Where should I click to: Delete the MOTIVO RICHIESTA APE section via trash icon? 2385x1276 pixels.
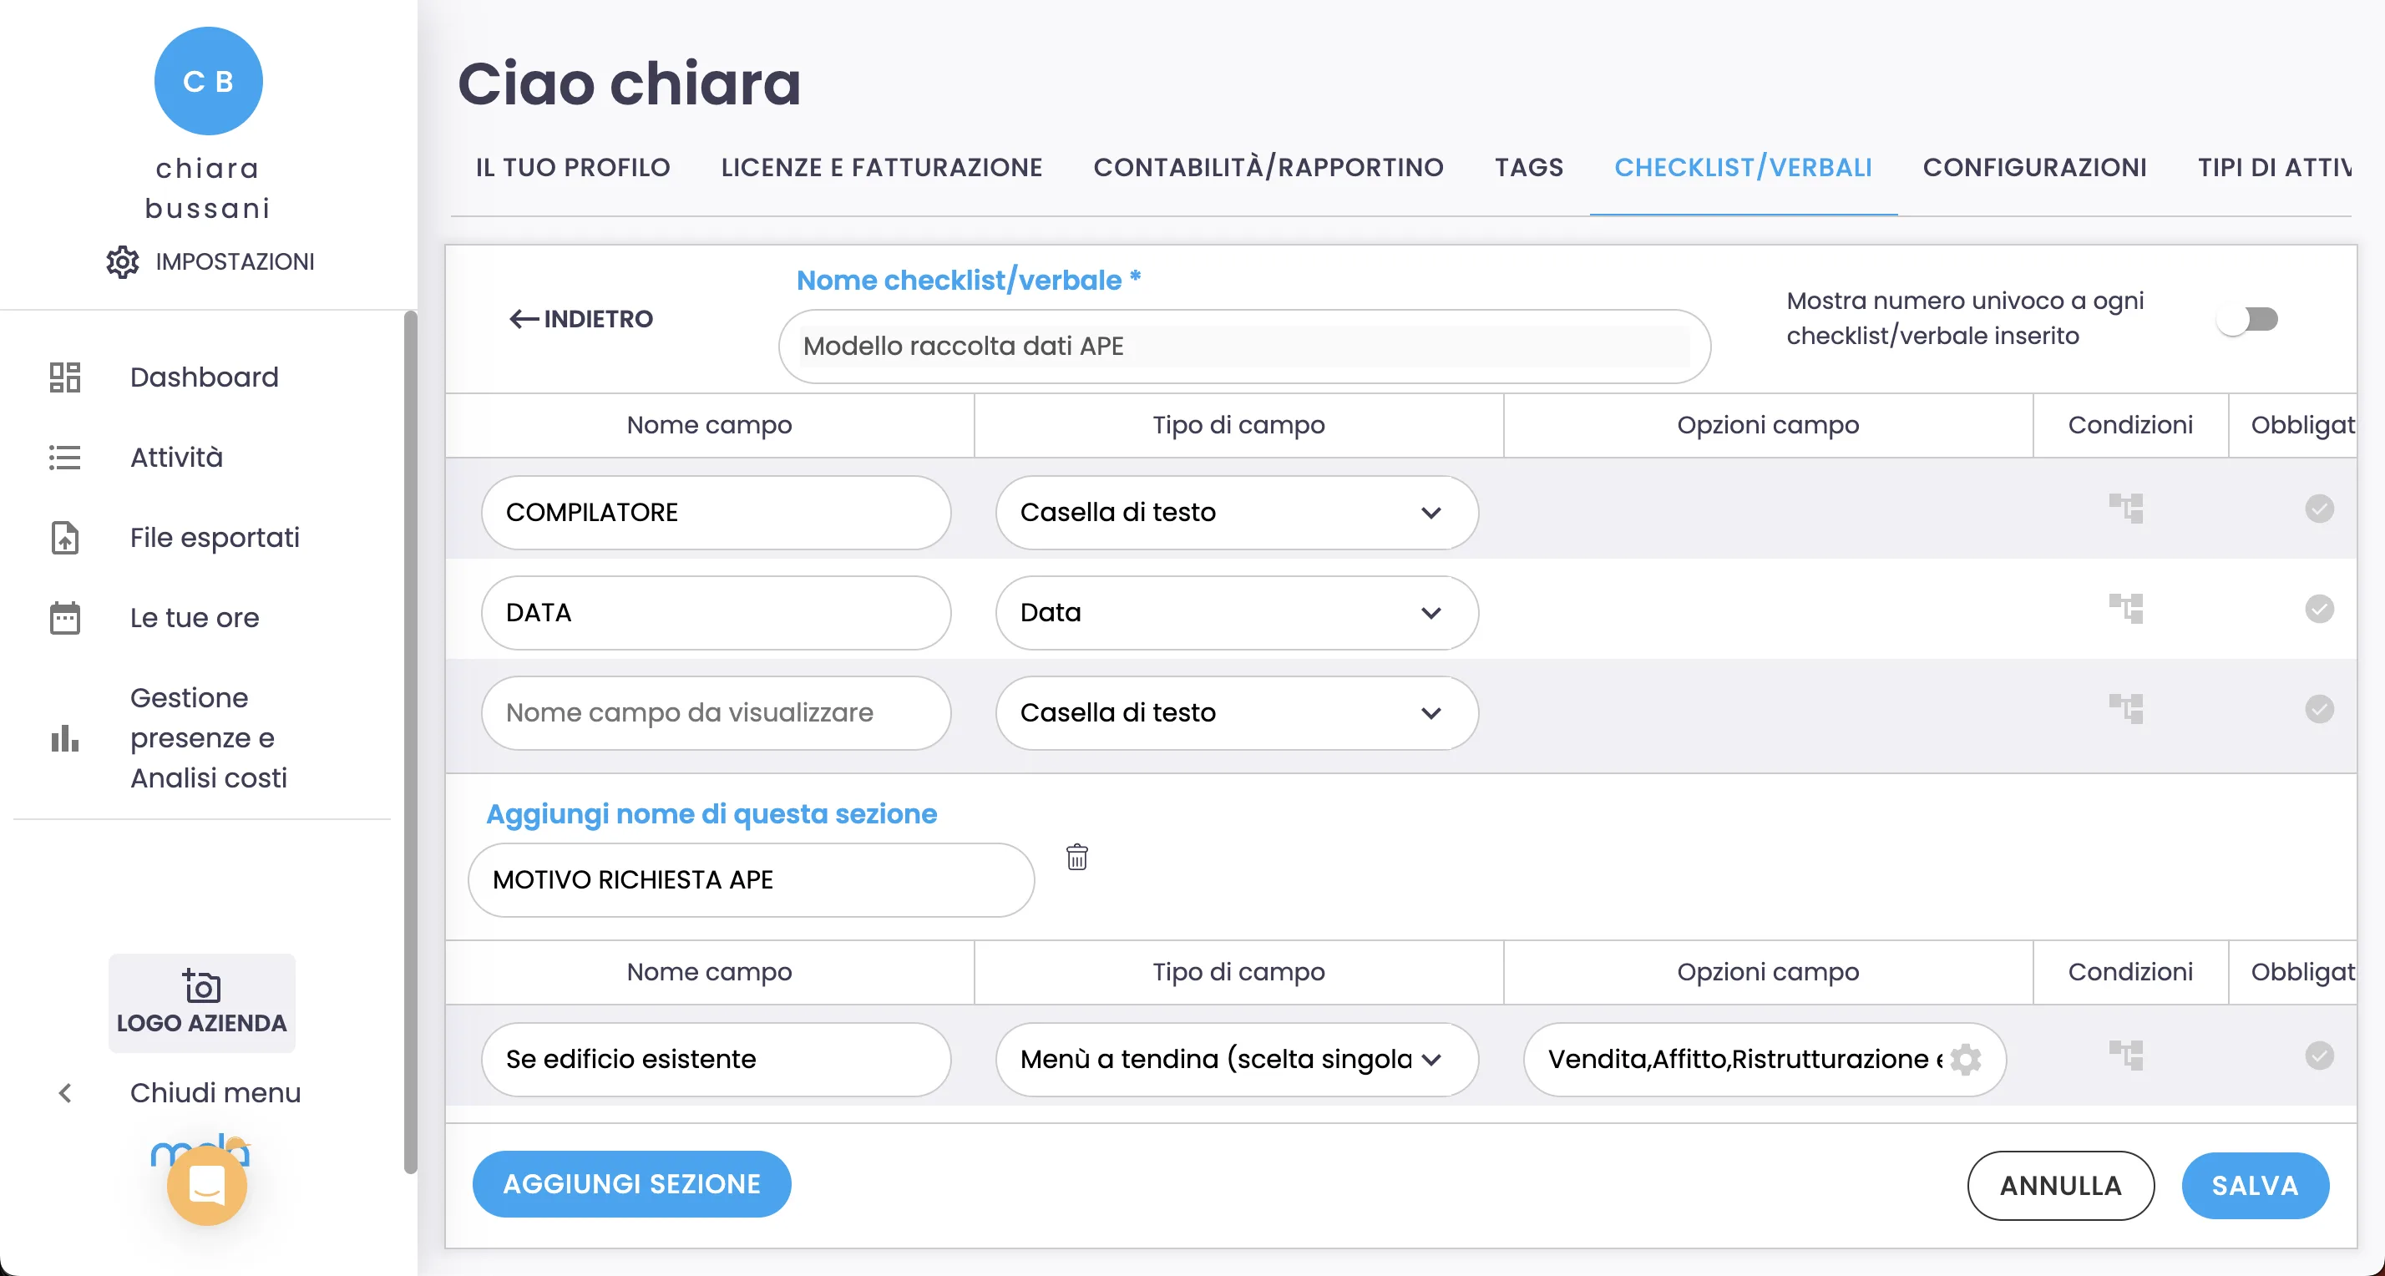[1076, 857]
